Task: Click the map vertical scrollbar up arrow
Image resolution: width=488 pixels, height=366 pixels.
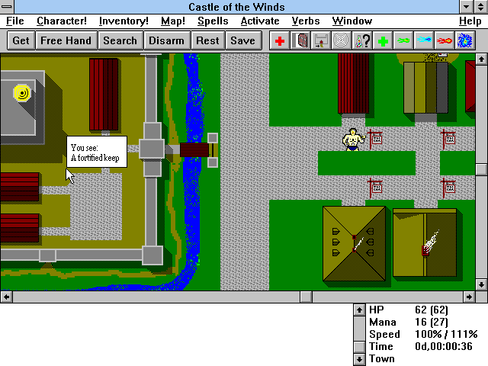Action: [x=481, y=59]
